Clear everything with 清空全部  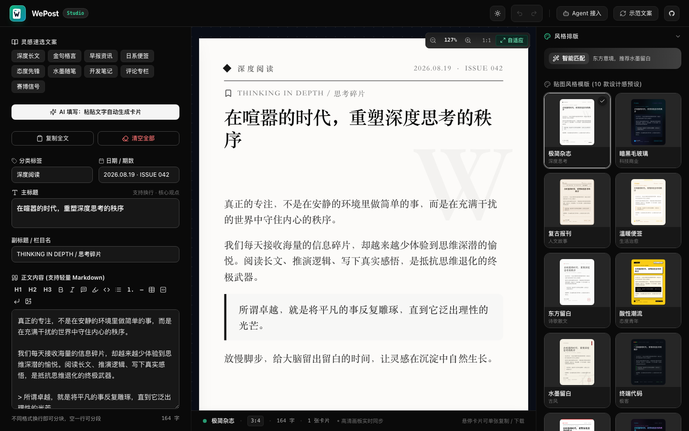[138, 138]
